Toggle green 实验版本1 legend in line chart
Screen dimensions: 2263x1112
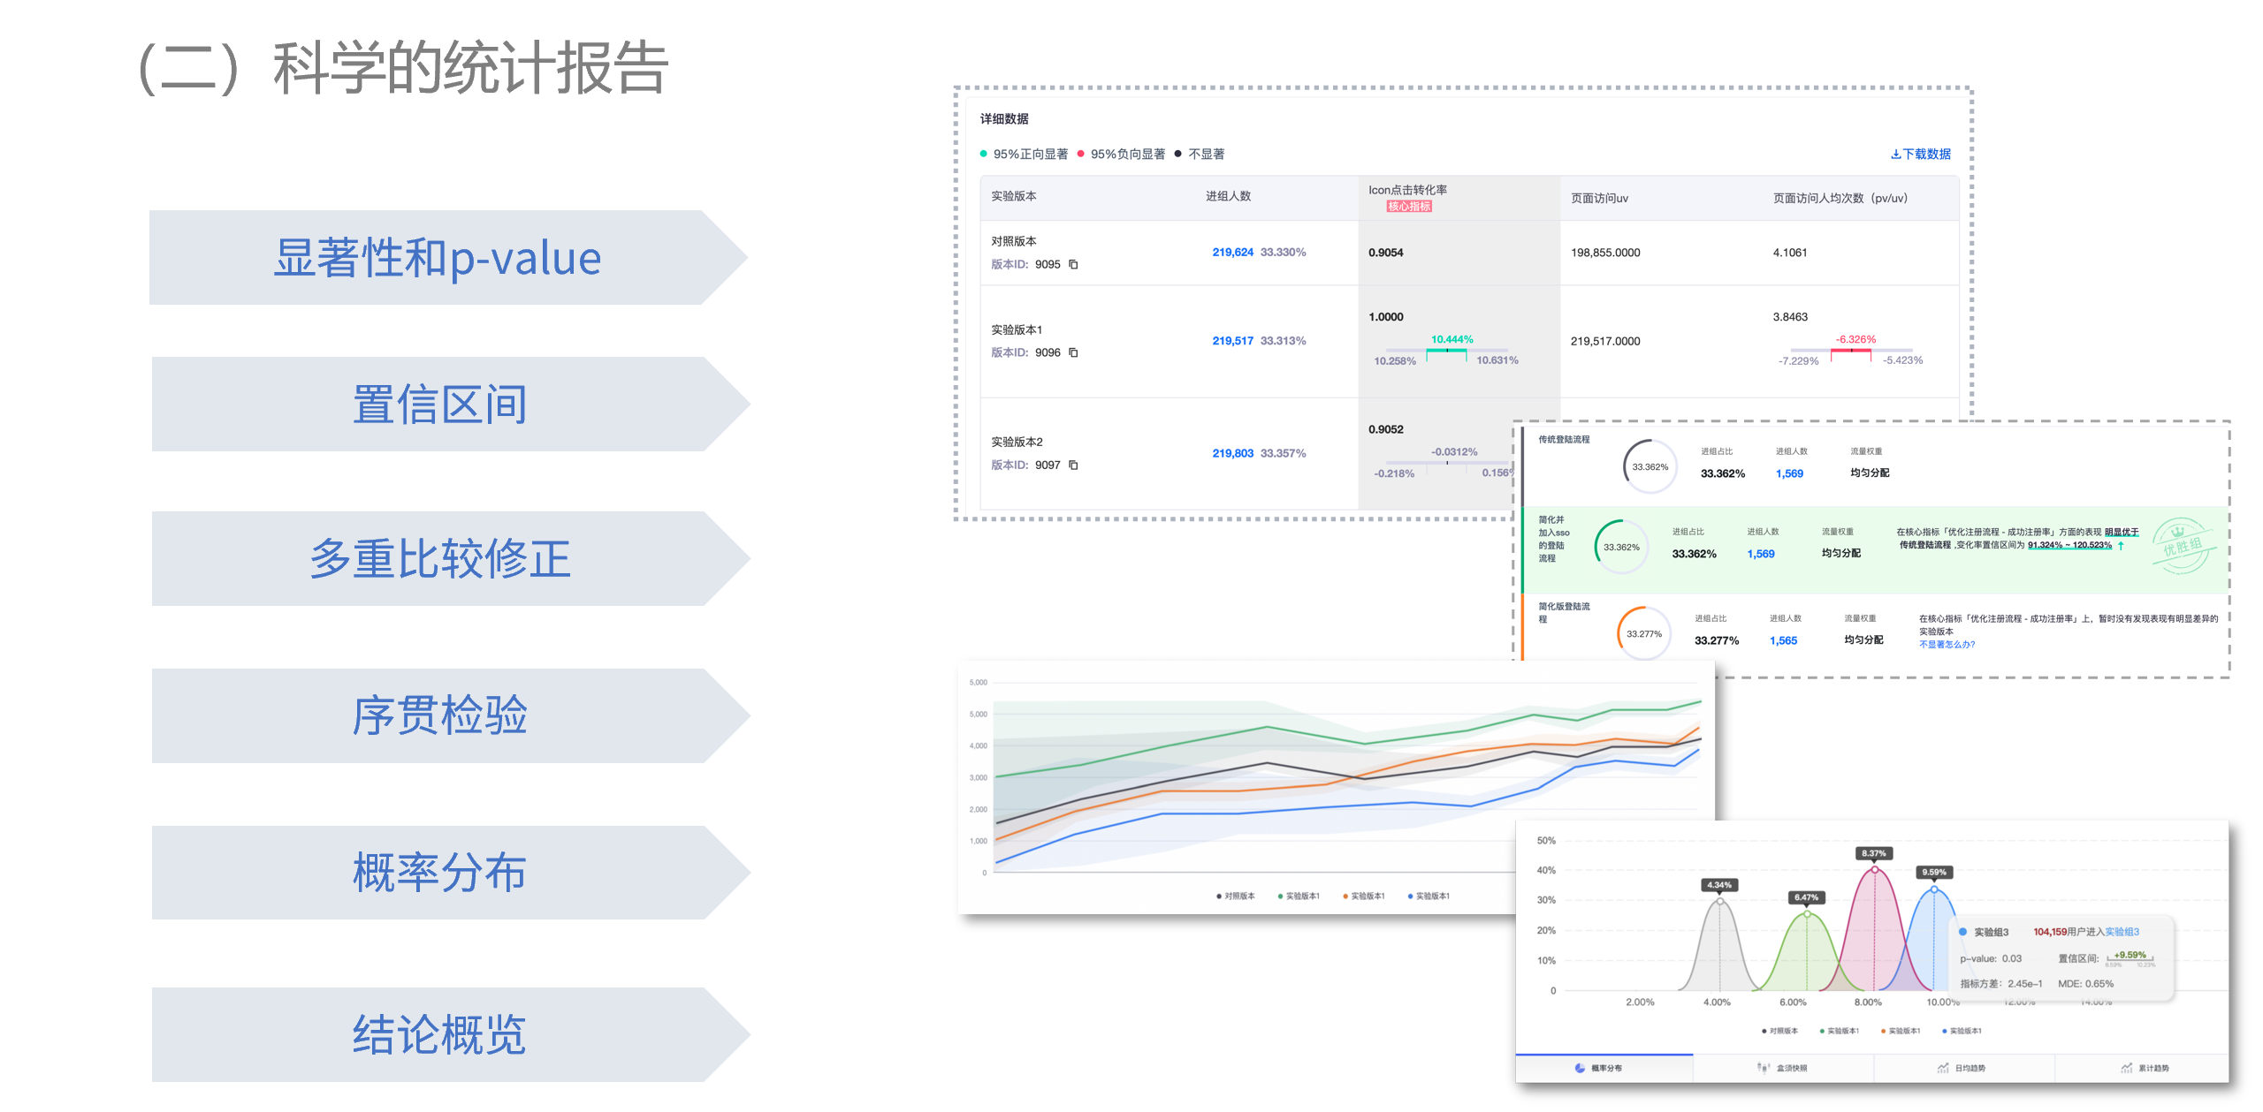[x=1298, y=896]
